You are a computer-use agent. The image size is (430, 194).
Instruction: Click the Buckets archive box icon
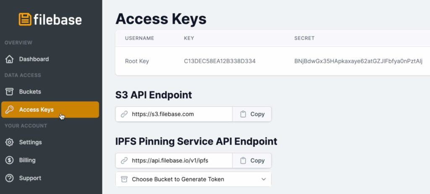tap(9, 92)
